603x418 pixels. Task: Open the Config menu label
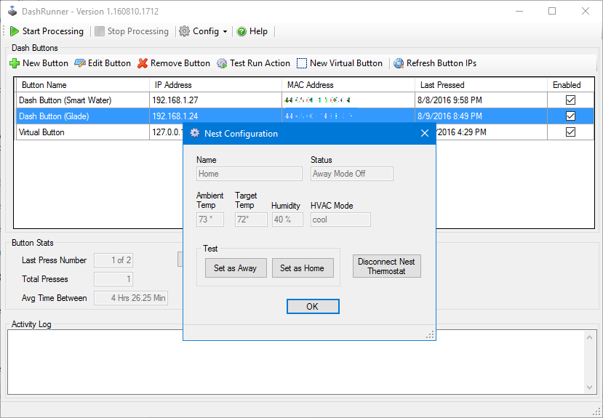pos(206,31)
